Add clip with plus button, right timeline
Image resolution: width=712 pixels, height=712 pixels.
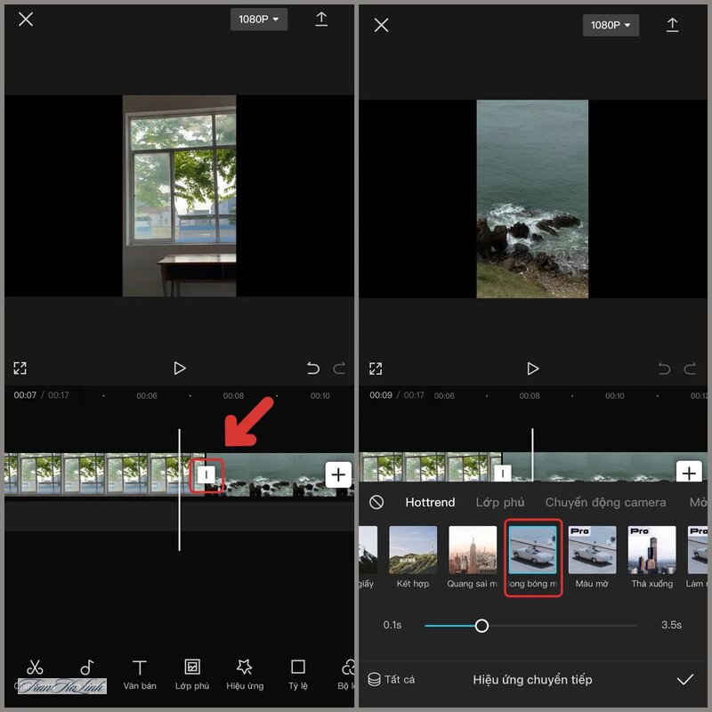[689, 472]
